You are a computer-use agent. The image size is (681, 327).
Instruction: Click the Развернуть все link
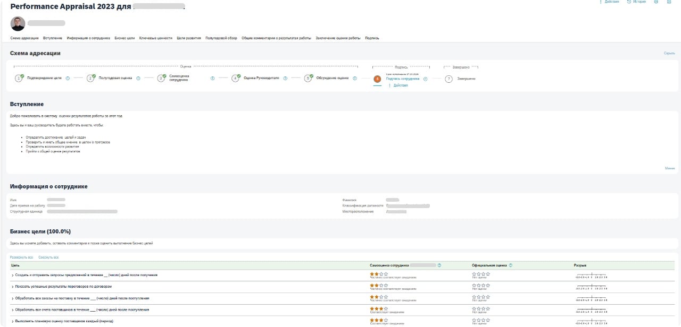coord(22,257)
